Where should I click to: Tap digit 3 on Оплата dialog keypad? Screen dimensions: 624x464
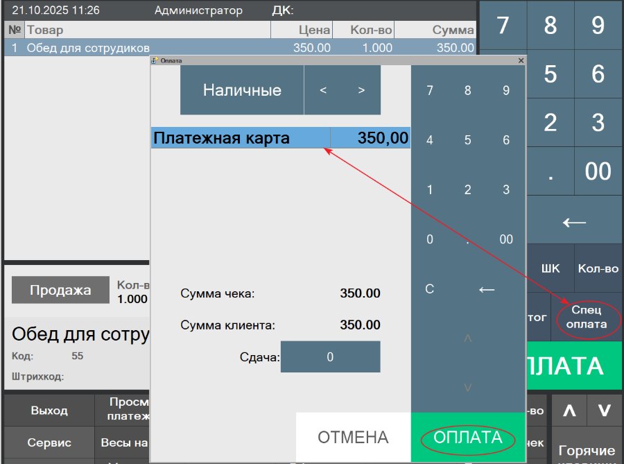click(x=506, y=189)
